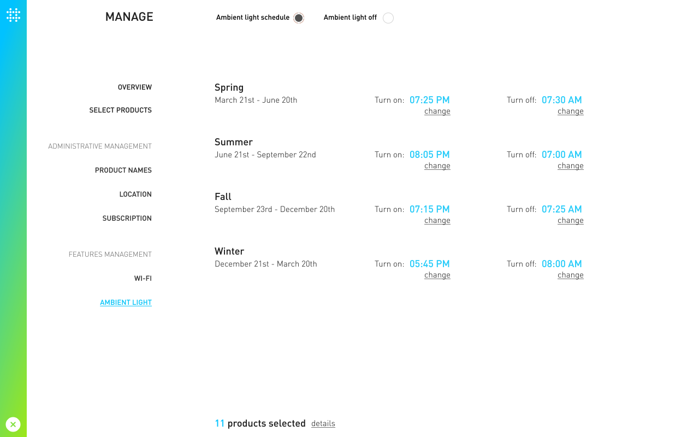This screenshot has height=437, width=699.
Task: Open details of selected products
Action: 323,424
